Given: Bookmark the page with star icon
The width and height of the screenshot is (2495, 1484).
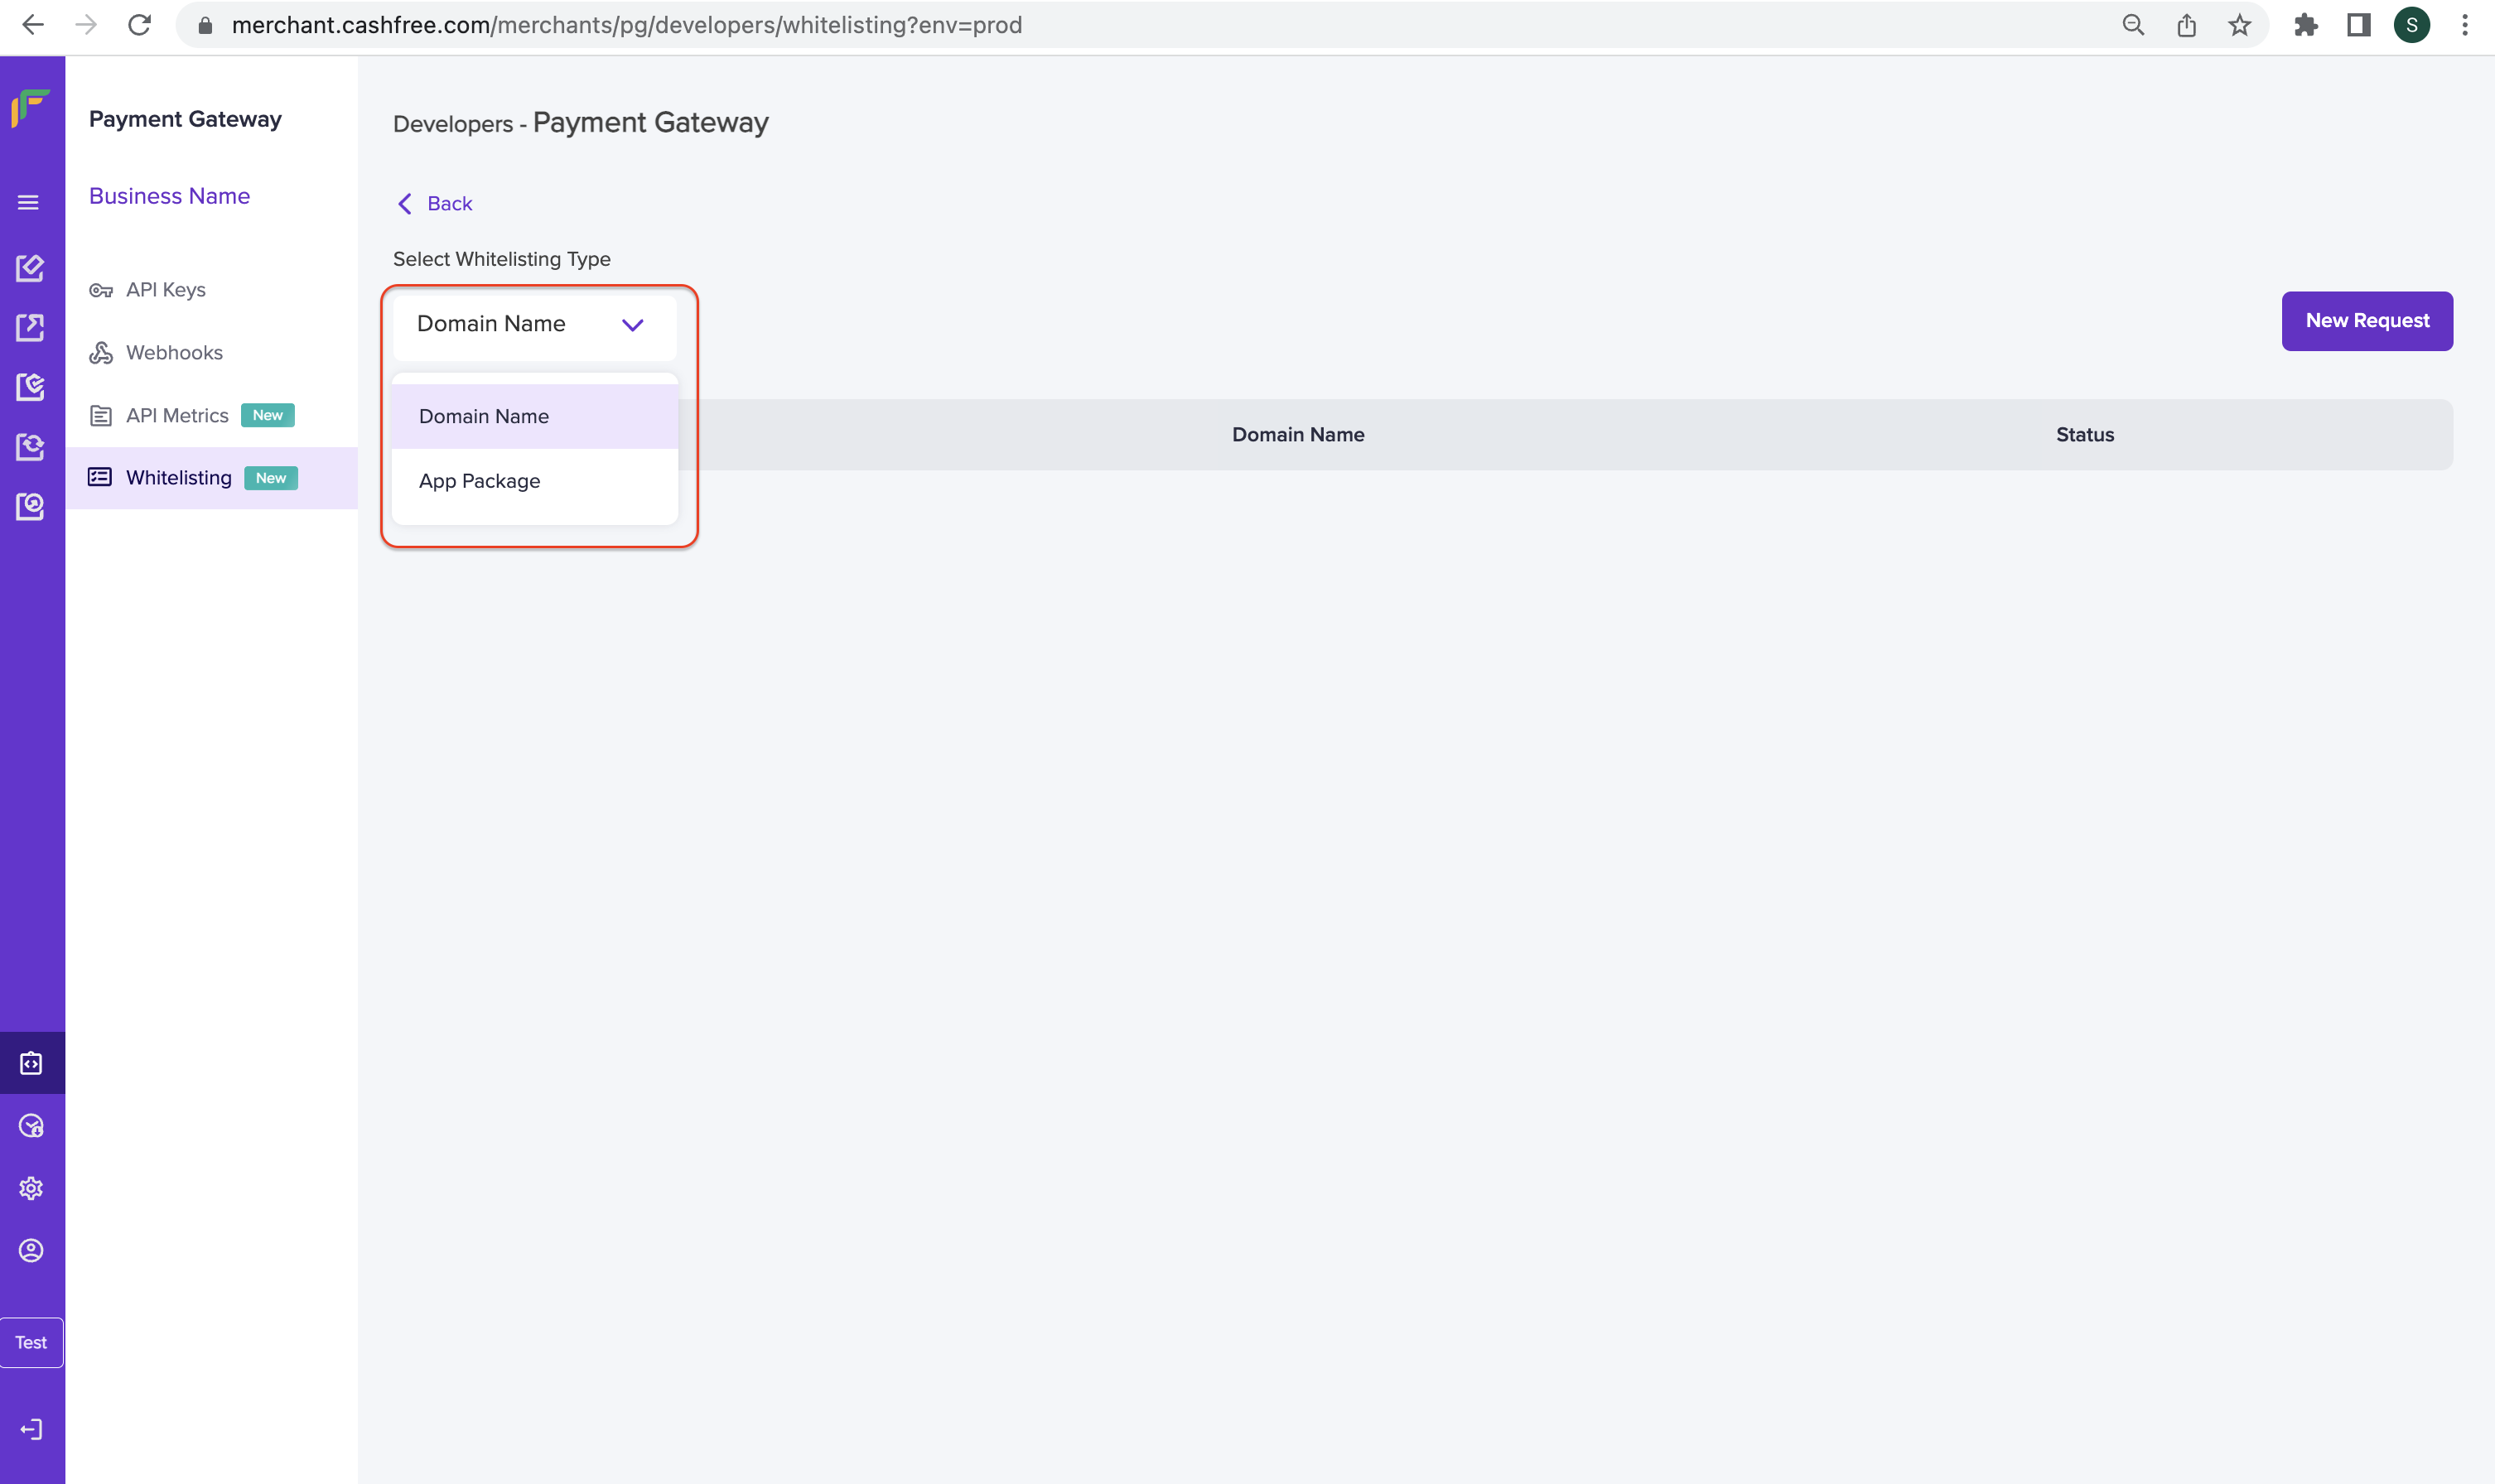Looking at the screenshot, I should pyautogui.click(x=2239, y=25).
